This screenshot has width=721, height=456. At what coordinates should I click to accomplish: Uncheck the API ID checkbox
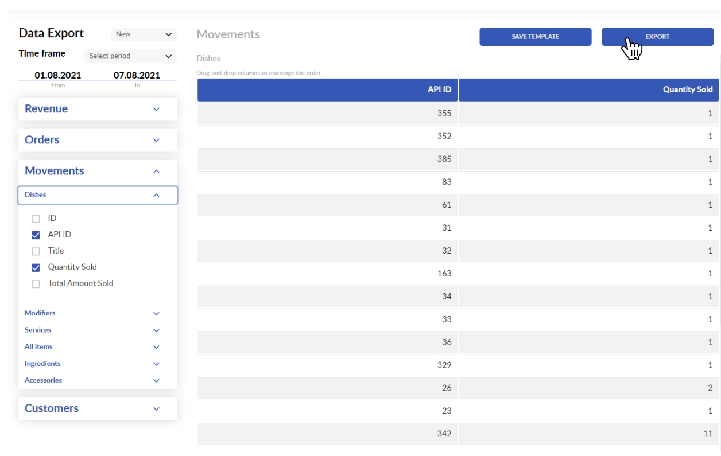pos(36,235)
